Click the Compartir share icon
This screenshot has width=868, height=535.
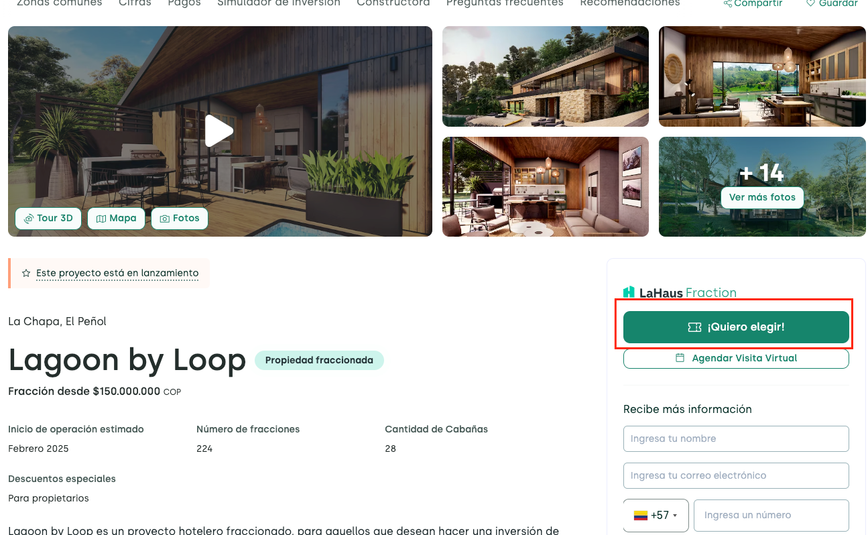[x=728, y=4]
